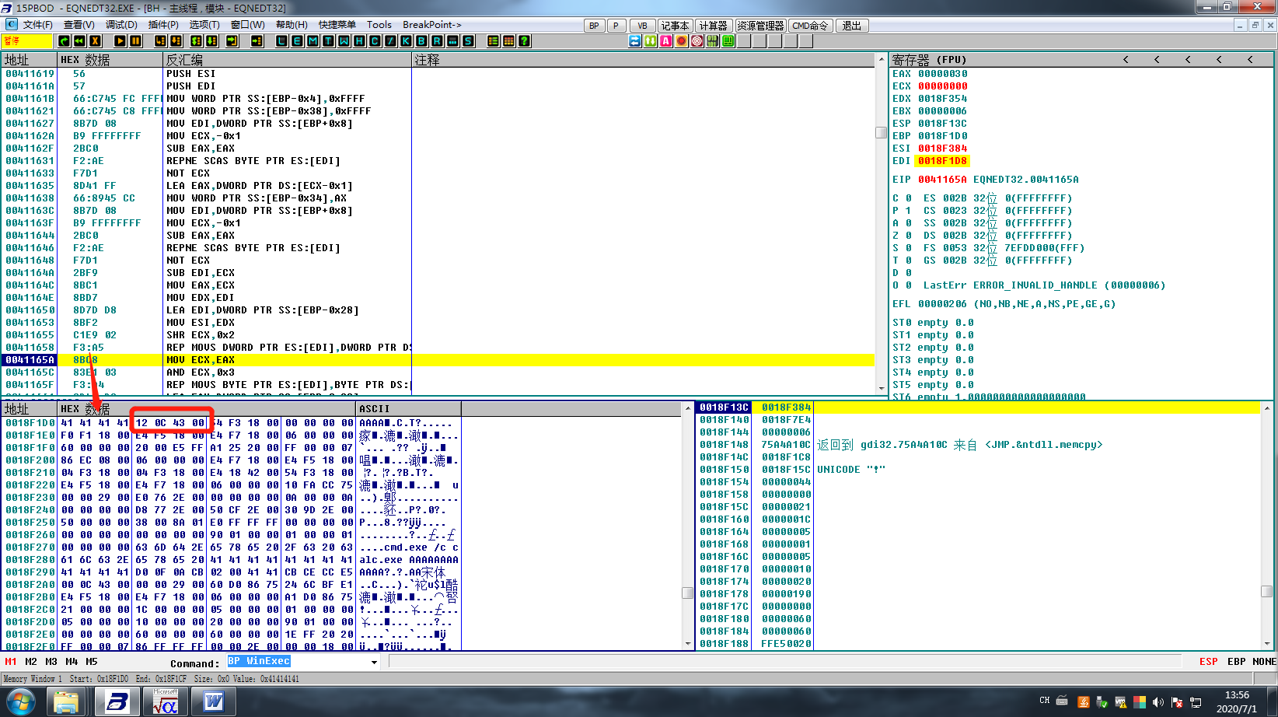Click the rewind (double left arrow) toolbar icon
This screenshot has height=717, width=1278.
click(80, 41)
